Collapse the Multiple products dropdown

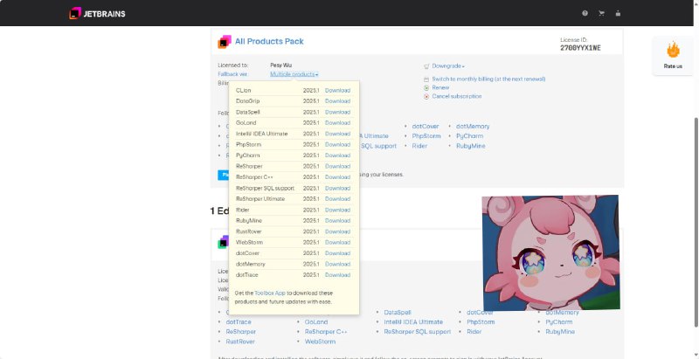pyautogui.click(x=294, y=74)
